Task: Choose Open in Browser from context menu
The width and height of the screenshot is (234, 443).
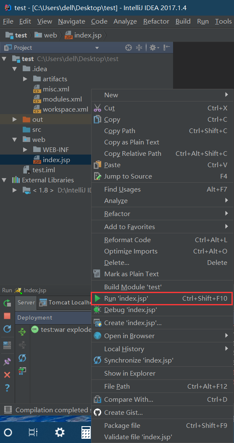Action: pyautogui.click(x=162, y=336)
